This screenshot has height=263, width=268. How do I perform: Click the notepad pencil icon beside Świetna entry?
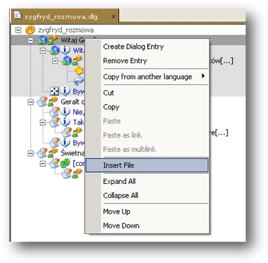(42, 153)
